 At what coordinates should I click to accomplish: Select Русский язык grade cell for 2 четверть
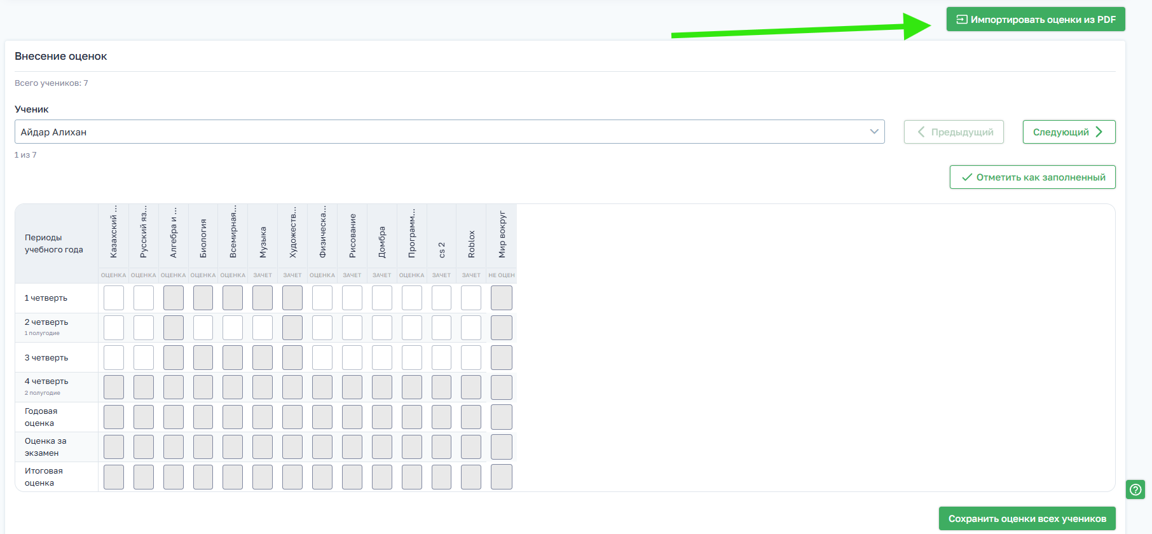tap(144, 328)
